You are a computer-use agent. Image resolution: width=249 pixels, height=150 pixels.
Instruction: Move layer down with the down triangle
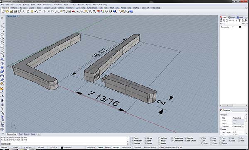tap(233, 20)
